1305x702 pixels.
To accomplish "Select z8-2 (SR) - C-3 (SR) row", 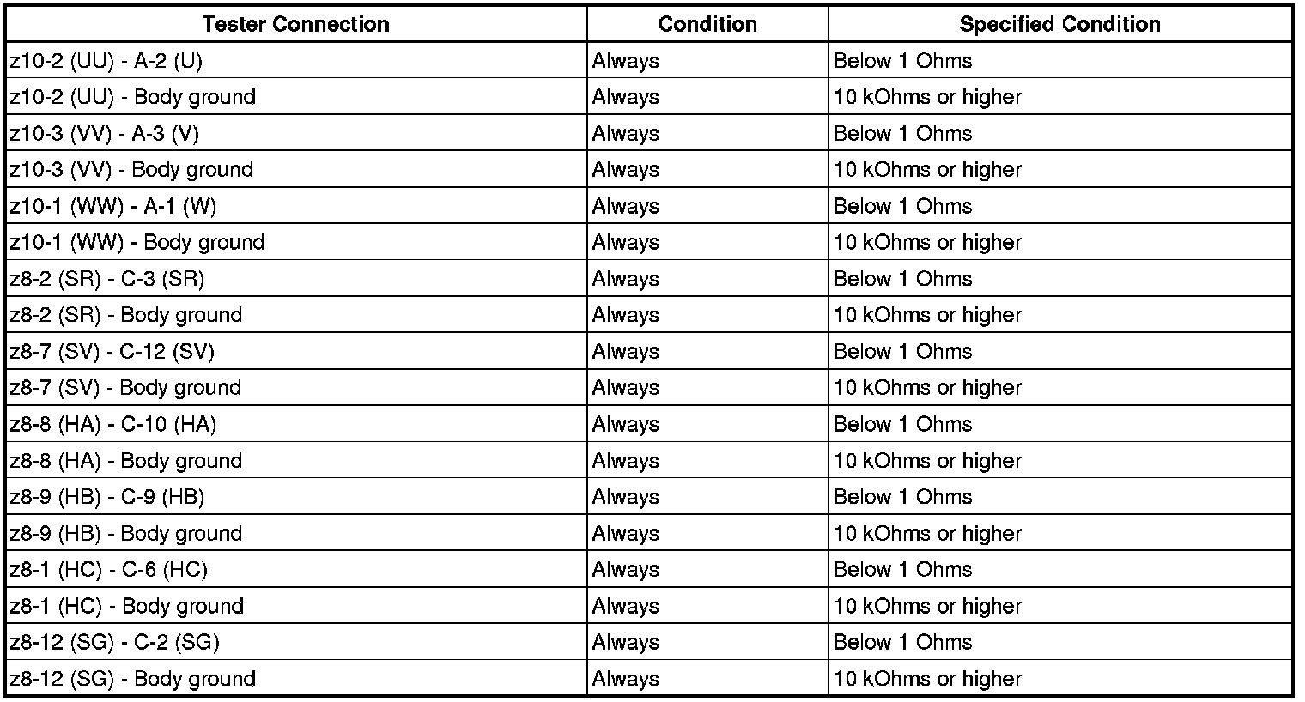I will point(648,278).
